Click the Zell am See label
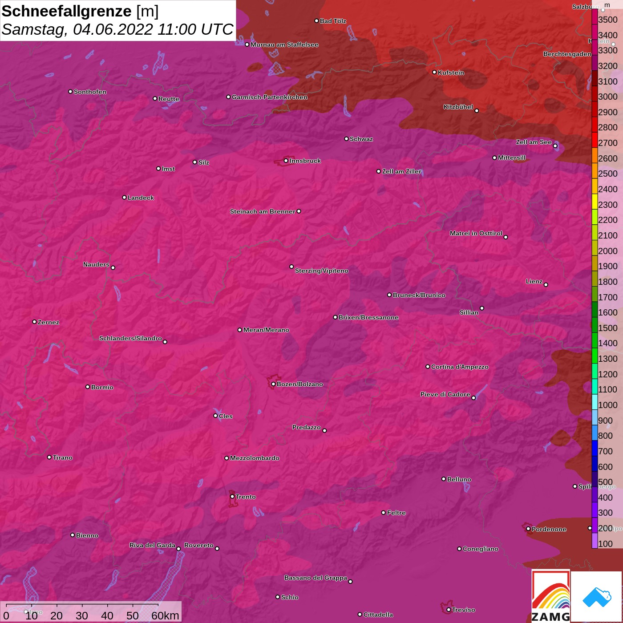This screenshot has width=623, height=623. 534,142
